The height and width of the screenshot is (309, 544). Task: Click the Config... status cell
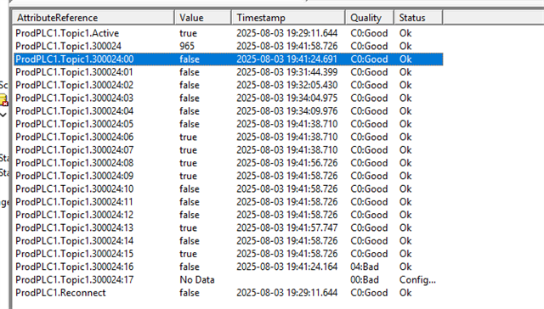[x=417, y=280]
